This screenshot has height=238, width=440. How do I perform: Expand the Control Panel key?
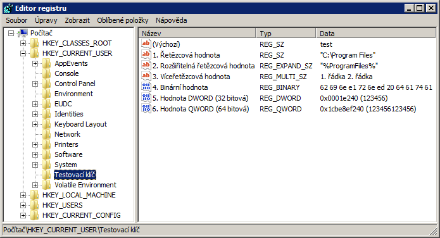[35, 84]
